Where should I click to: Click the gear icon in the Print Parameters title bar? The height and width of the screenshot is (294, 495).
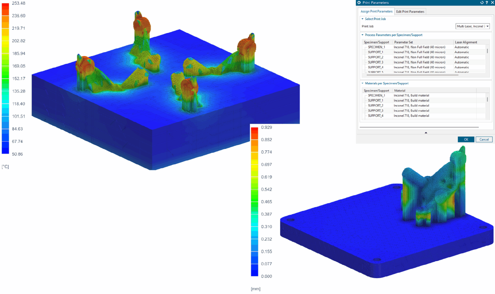[359, 3]
